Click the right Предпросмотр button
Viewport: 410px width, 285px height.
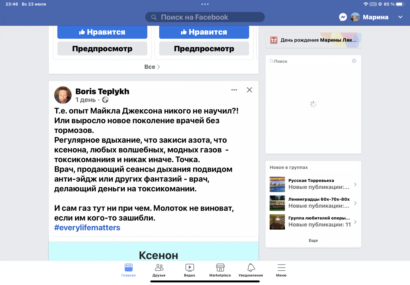pyautogui.click(x=204, y=49)
